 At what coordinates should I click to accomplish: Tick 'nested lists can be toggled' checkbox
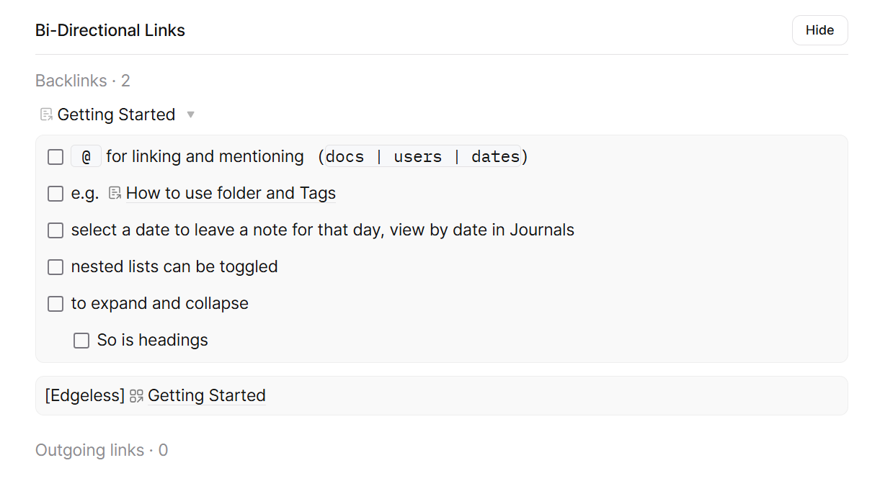pyautogui.click(x=55, y=267)
